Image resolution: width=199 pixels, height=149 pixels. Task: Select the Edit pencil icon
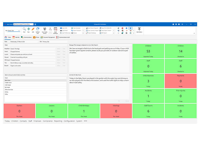[x=33, y=29]
